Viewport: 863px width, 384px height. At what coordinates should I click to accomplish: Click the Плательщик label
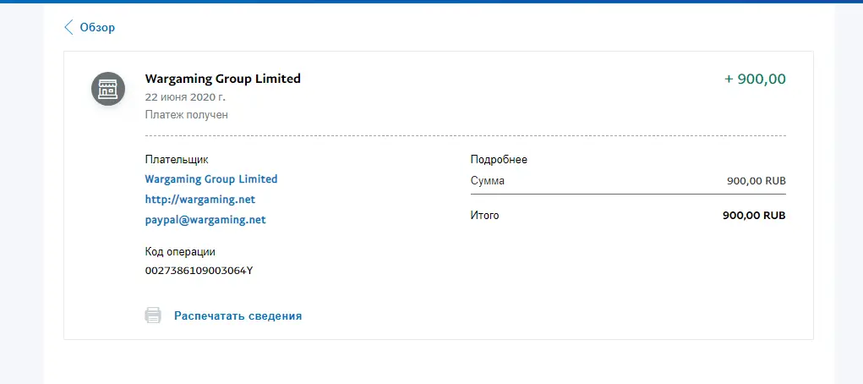click(x=177, y=160)
